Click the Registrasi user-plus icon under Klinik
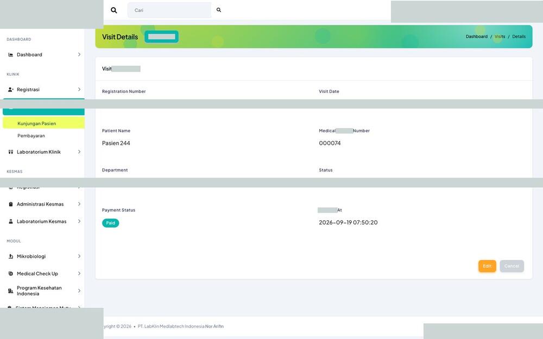This screenshot has width=543, height=339. coord(11,89)
